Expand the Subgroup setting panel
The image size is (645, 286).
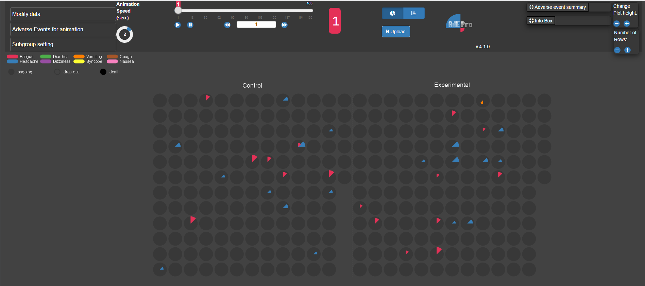coord(63,44)
